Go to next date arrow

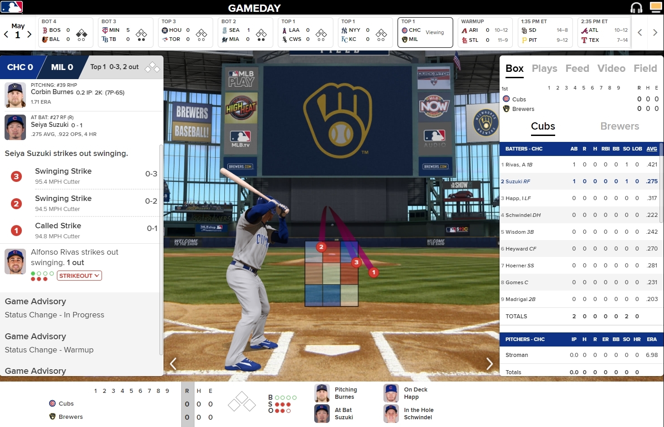29,34
